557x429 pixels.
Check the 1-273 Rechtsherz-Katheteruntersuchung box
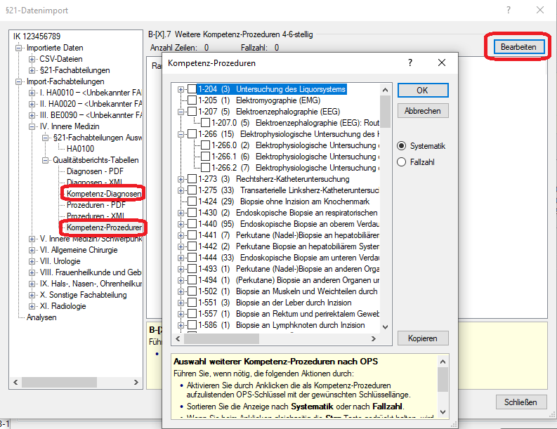(x=192, y=179)
